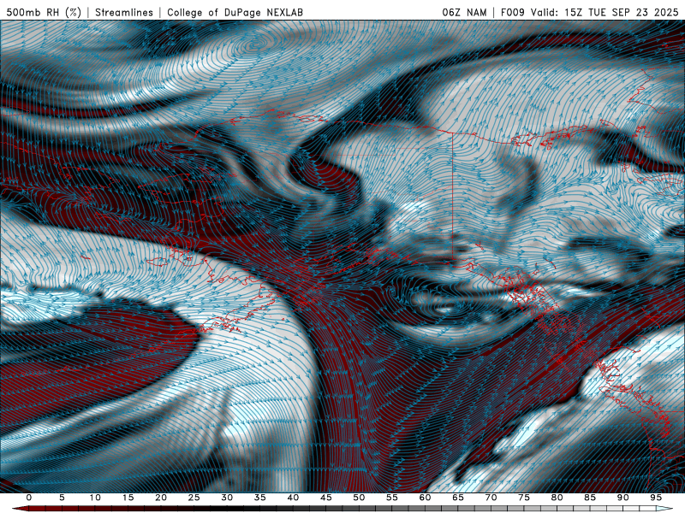The width and height of the screenshot is (685, 513).
Task: Click the "70" label on the color scale
Action: tap(491, 498)
